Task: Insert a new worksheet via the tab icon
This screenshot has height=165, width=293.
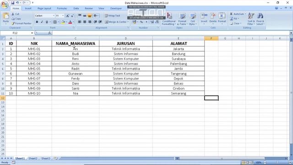Action: tap(56, 159)
